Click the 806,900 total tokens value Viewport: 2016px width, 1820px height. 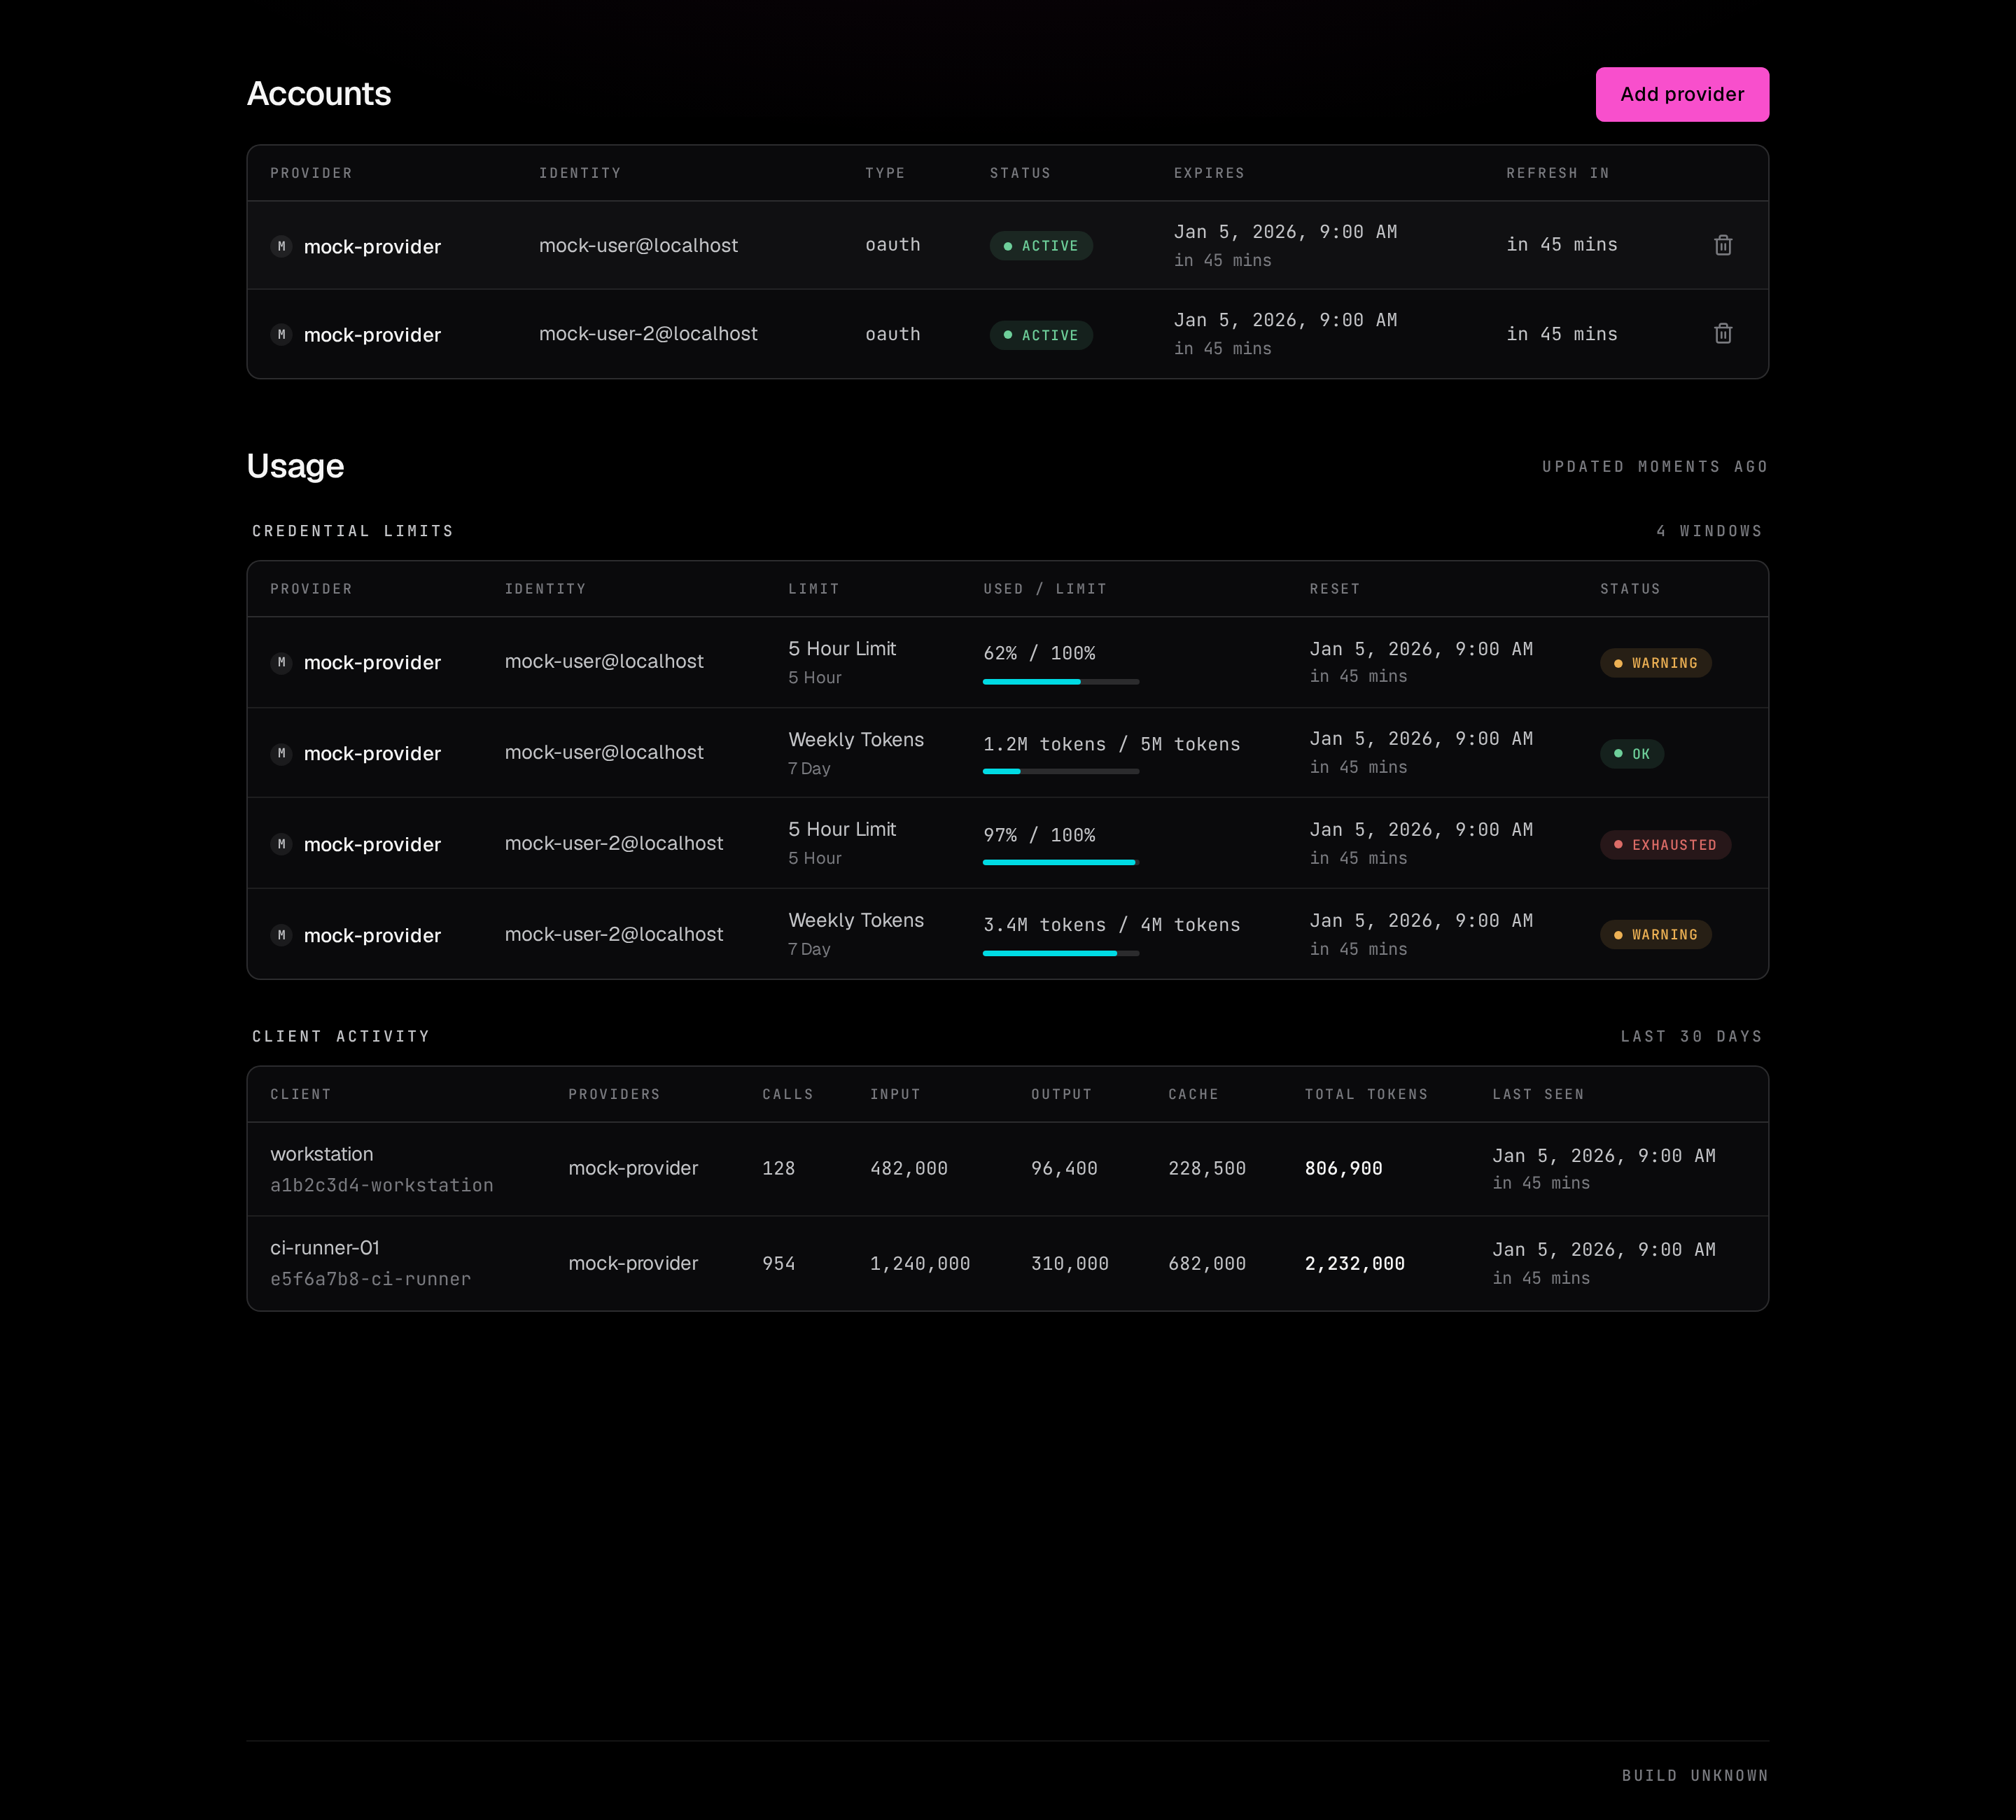pyautogui.click(x=1343, y=1168)
